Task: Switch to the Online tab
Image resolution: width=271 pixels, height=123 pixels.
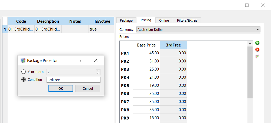Action: coord(164,20)
